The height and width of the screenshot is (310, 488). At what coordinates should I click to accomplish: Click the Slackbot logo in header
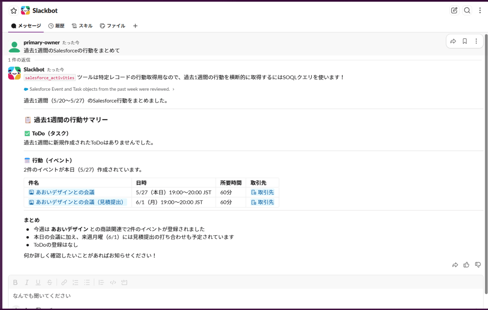click(x=26, y=11)
